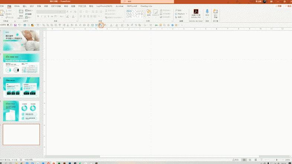Select the first slide thumbnail
Viewport: 292px width, 164px height.
click(x=21, y=40)
